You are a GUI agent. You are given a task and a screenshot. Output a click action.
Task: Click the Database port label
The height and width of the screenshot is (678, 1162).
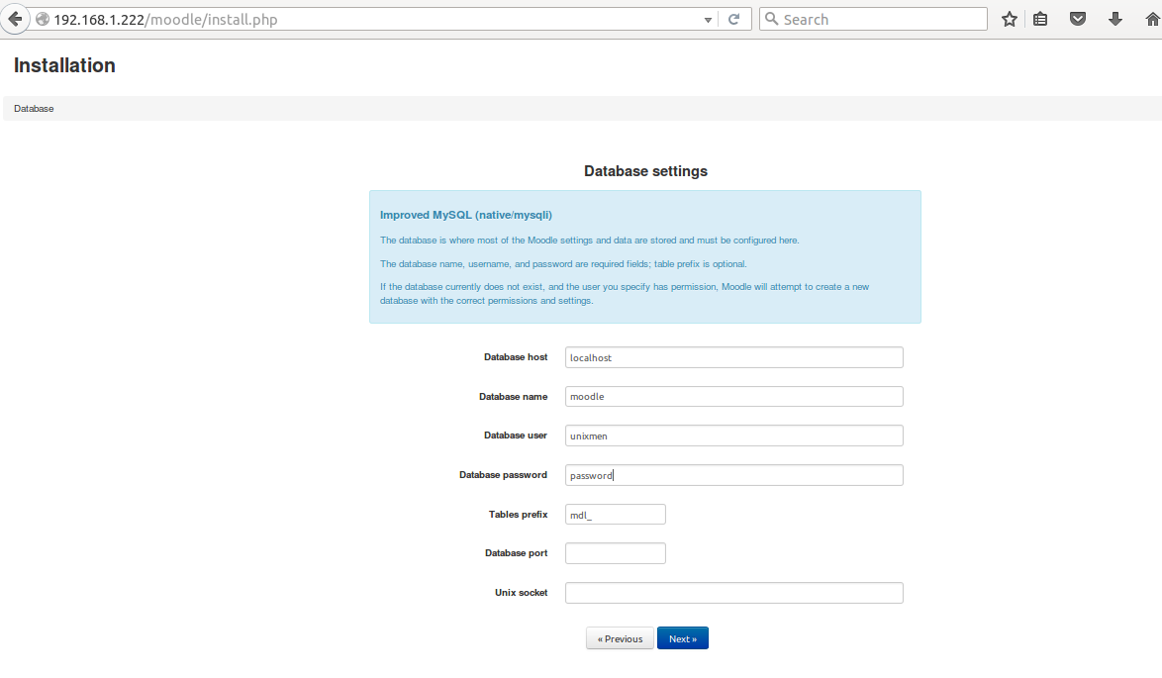pos(517,553)
